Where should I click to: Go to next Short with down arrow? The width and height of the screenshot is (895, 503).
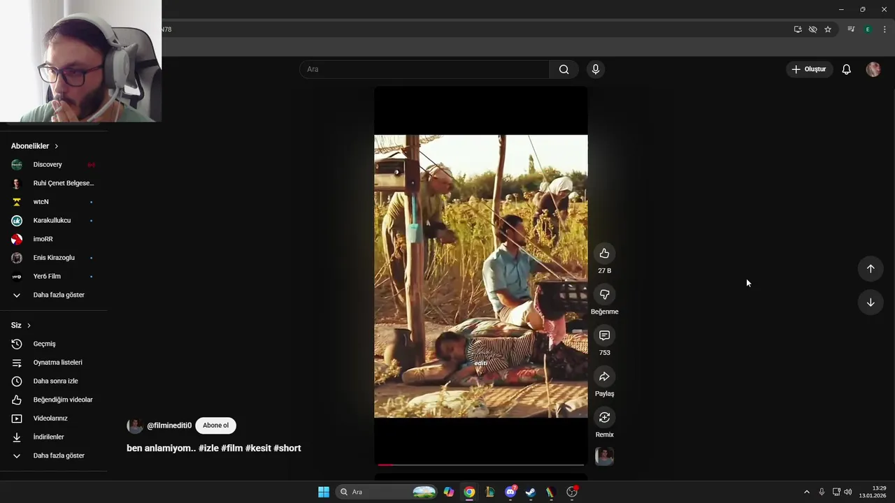pyautogui.click(x=871, y=302)
